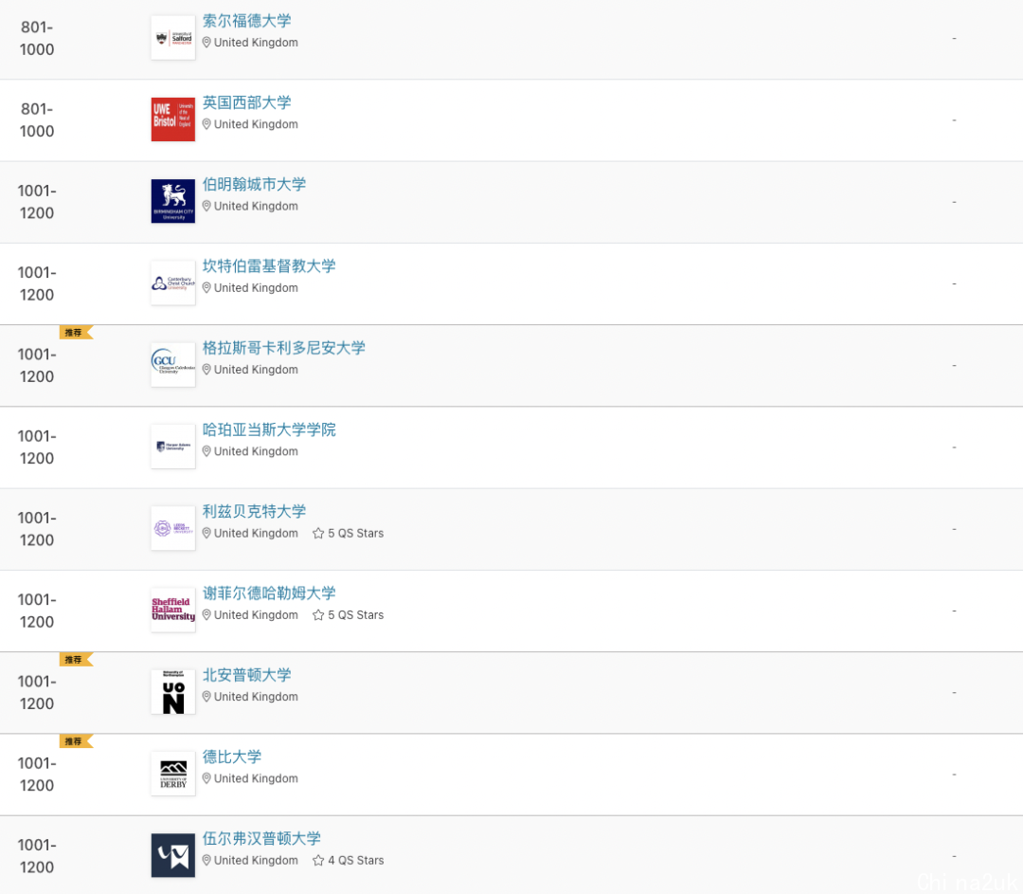
Task: Click the star icon beside 伍尔弗汉普顿大学
Action: coord(318,860)
